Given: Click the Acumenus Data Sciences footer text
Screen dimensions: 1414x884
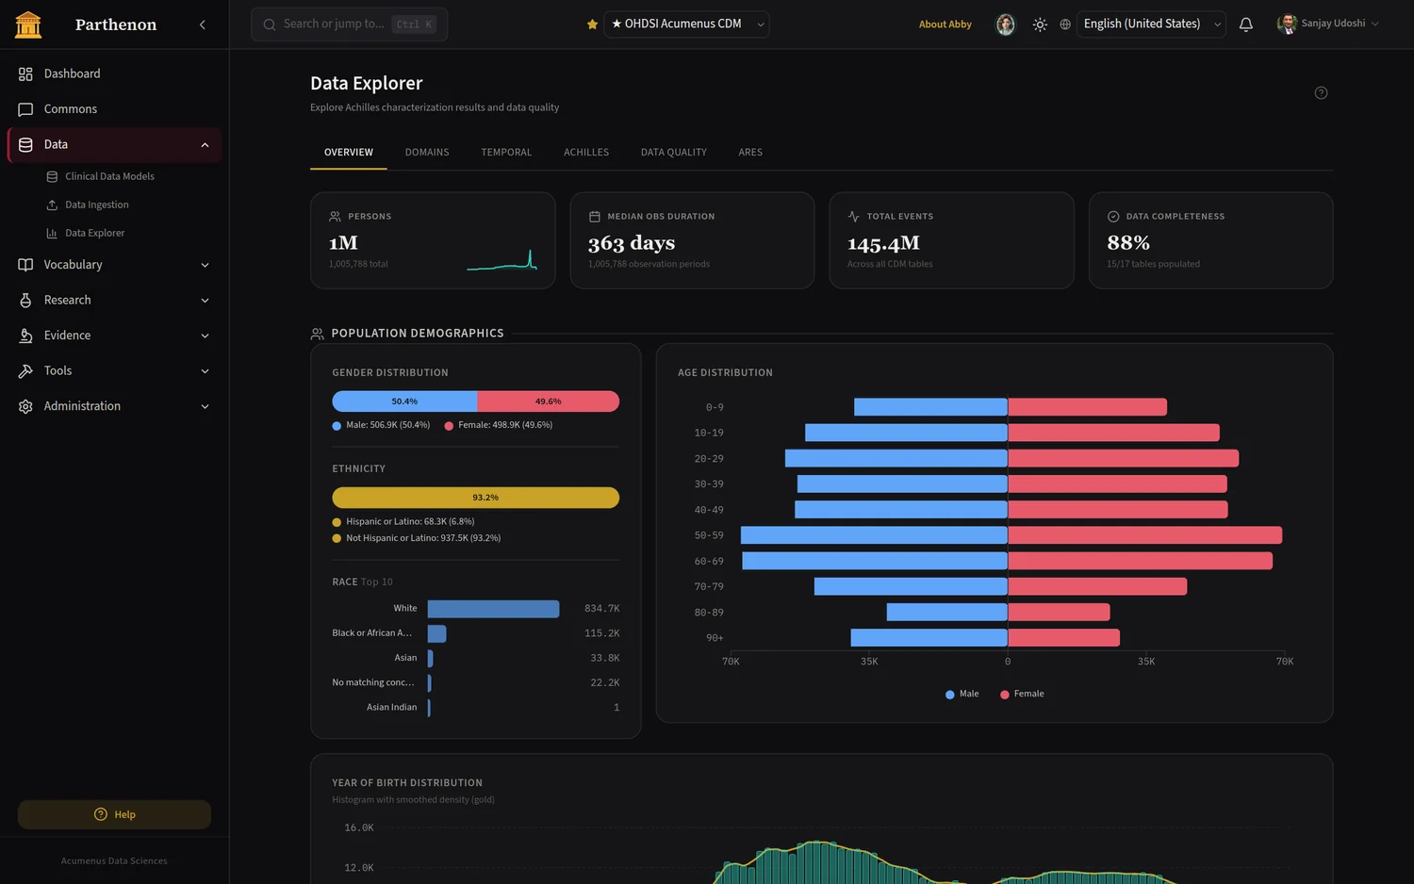Looking at the screenshot, I should coord(114,860).
